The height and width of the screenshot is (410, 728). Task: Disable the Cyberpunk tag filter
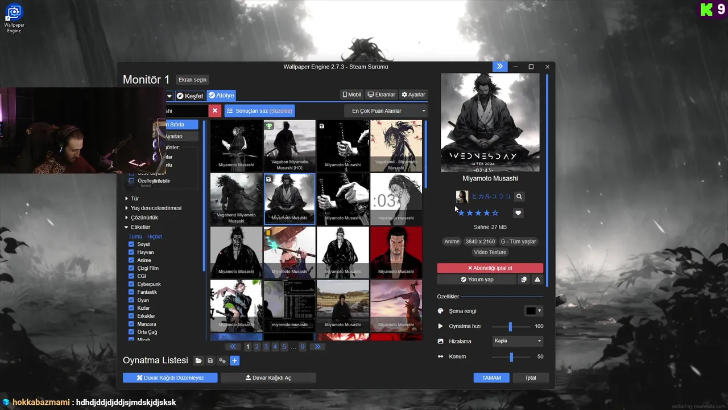point(131,284)
